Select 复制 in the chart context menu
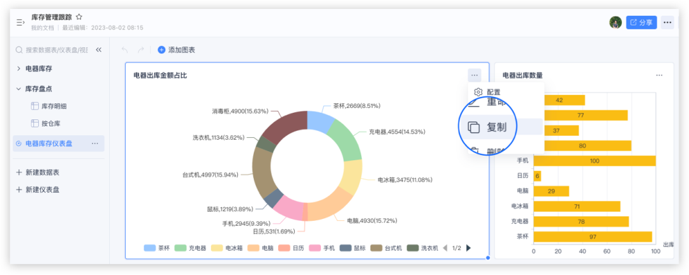This screenshot has height=275, width=689. 496,127
